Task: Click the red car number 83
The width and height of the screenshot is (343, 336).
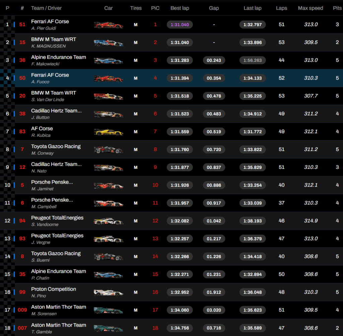Action: (22, 132)
